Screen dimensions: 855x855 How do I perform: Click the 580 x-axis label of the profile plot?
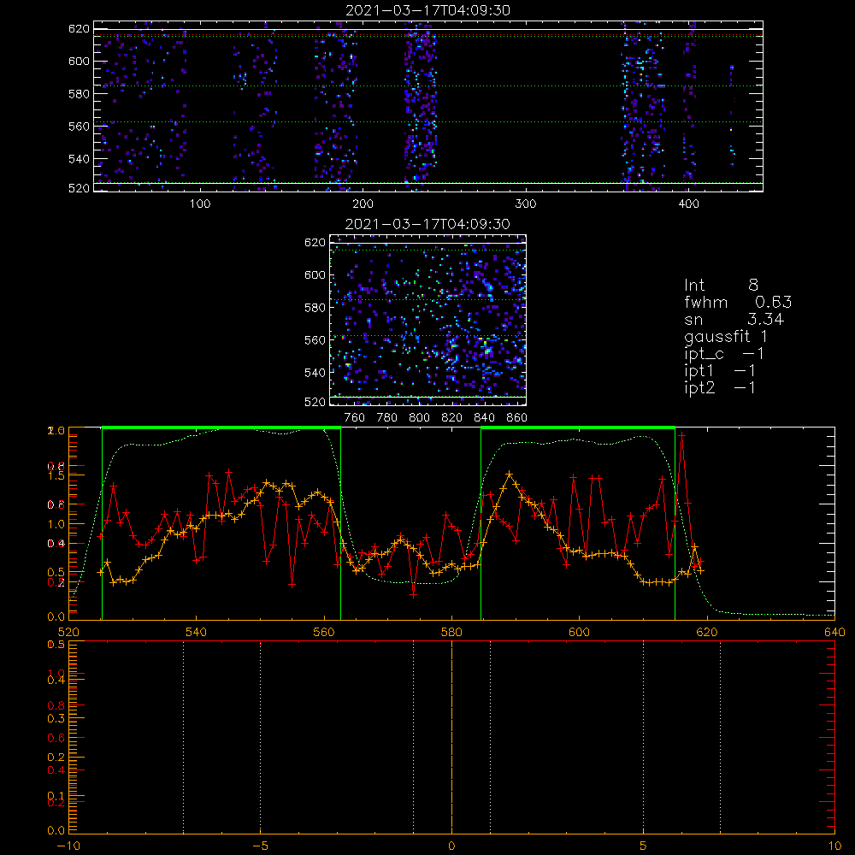click(451, 633)
